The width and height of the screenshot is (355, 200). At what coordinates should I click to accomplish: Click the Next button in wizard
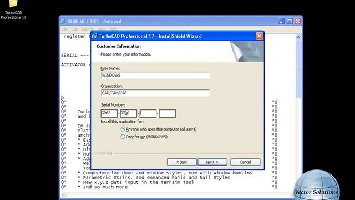click(x=212, y=162)
